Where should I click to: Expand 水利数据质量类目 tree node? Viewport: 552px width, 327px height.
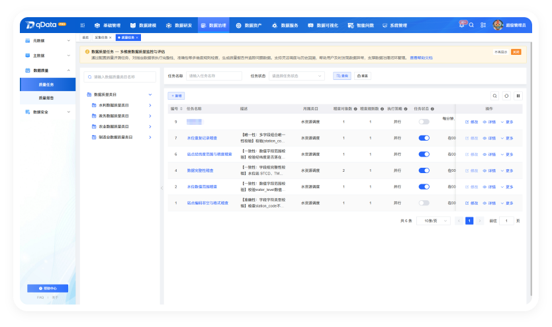coord(150,106)
